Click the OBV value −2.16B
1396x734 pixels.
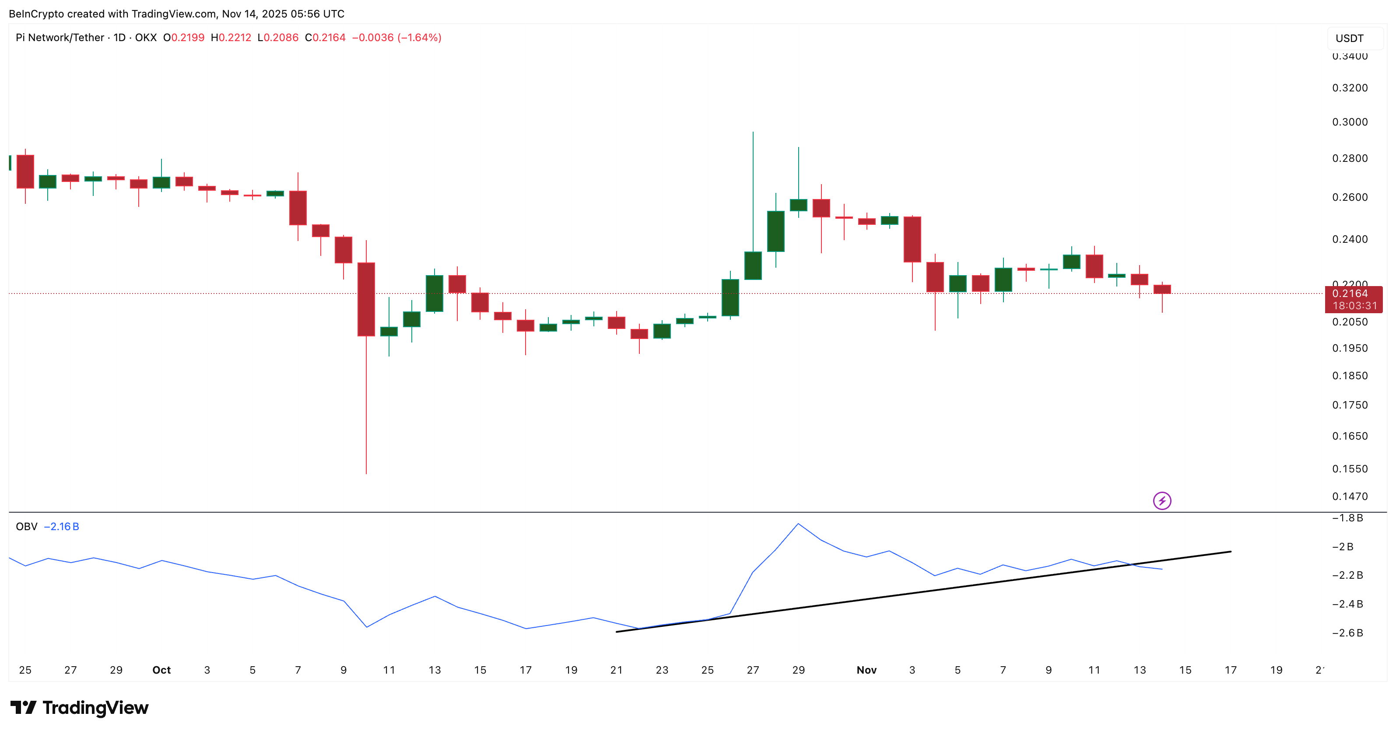pos(61,526)
